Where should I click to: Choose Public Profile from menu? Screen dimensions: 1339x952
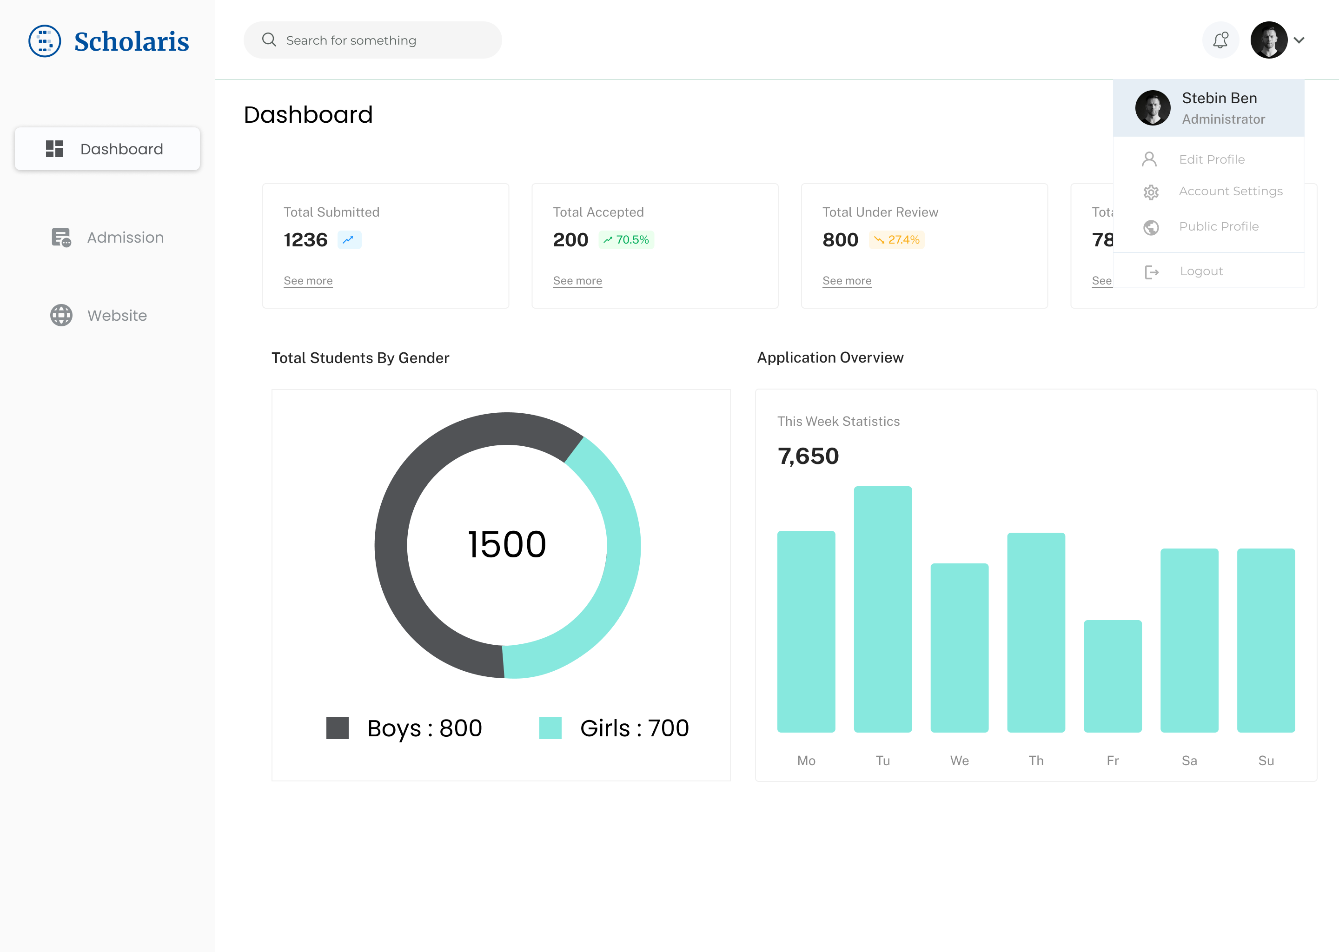[1218, 226]
